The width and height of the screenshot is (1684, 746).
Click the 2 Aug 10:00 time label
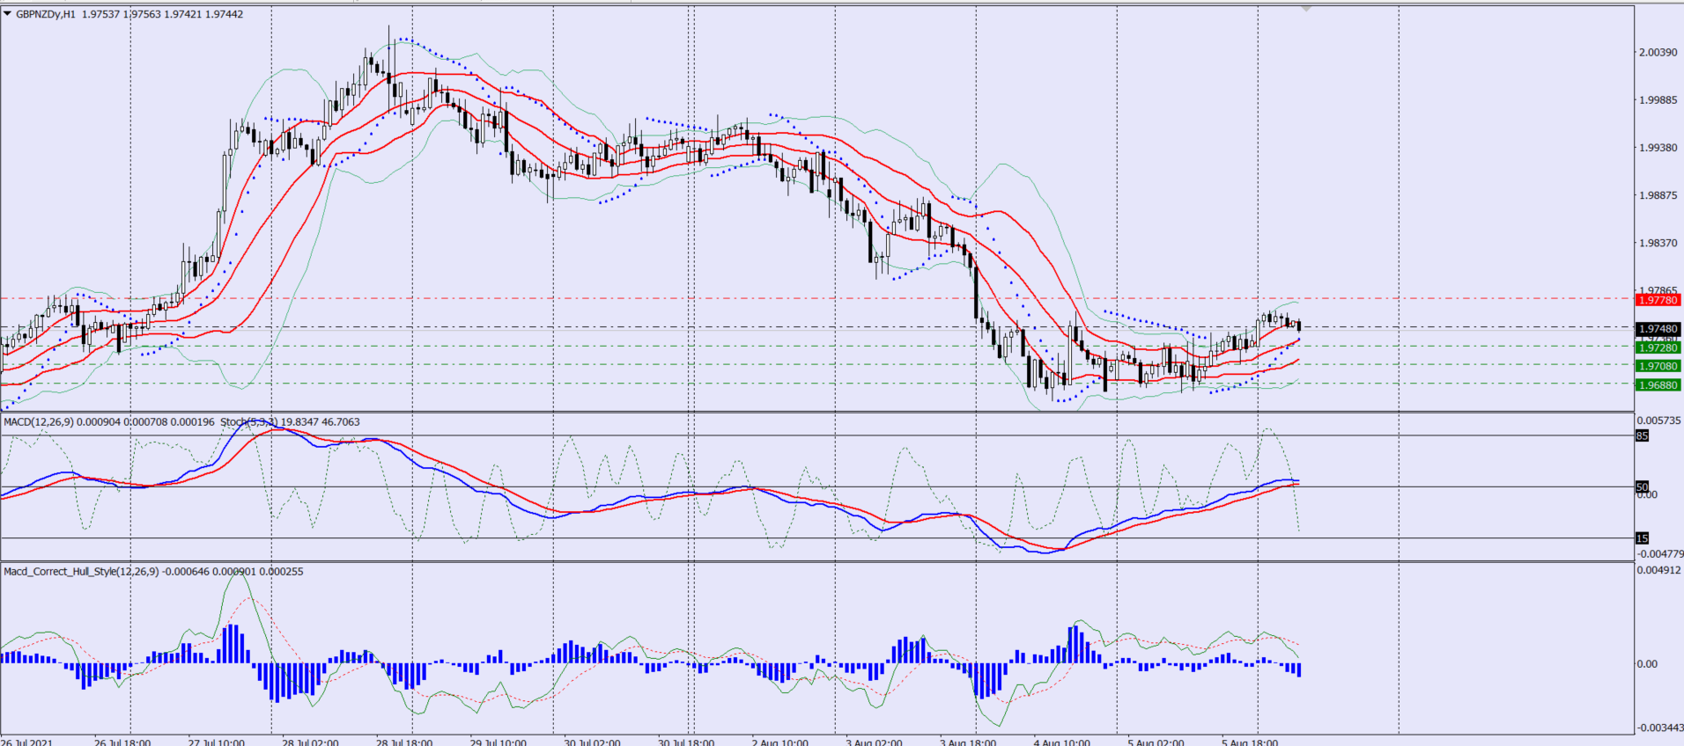pyautogui.click(x=780, y=742)
